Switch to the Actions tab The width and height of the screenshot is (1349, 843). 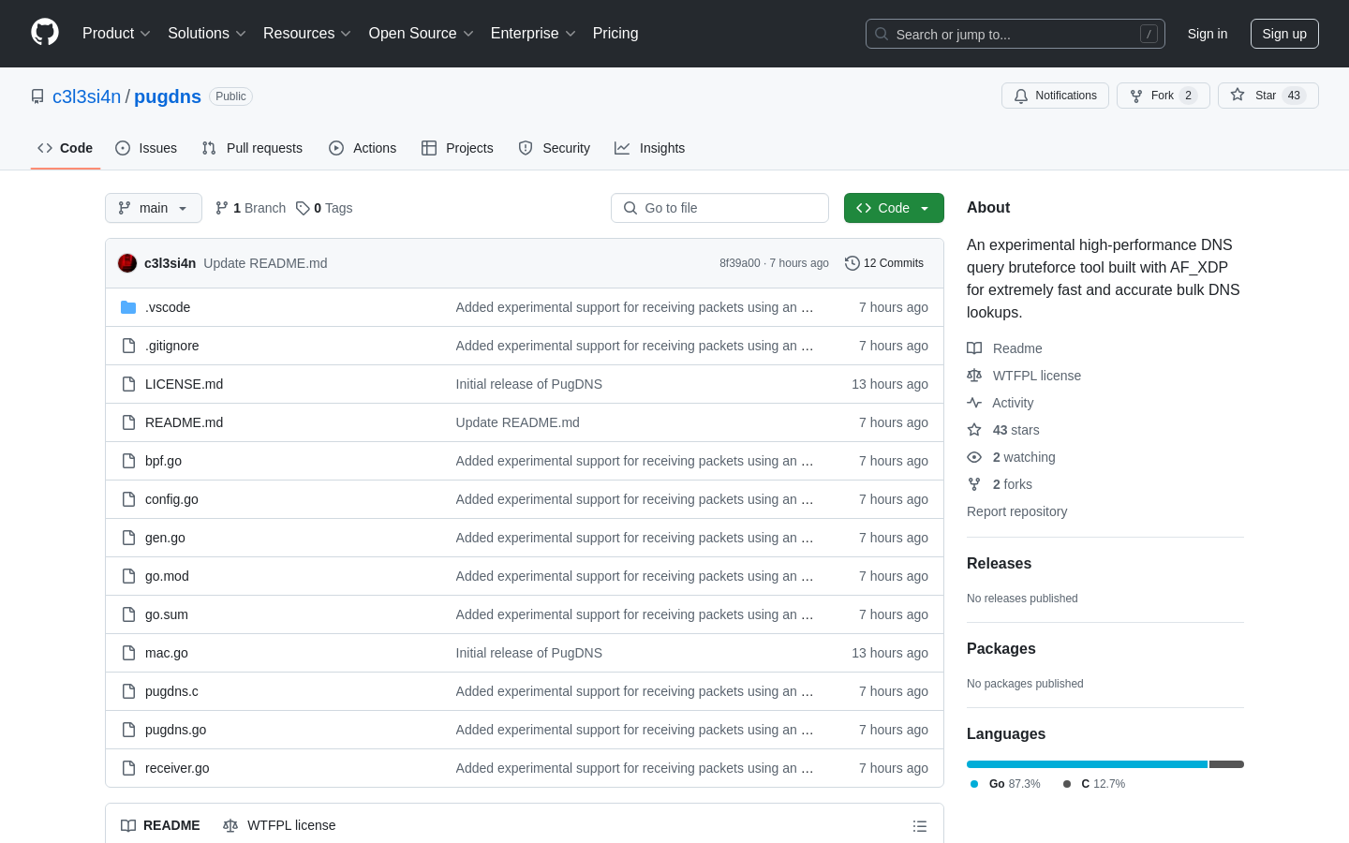(363, 148)
